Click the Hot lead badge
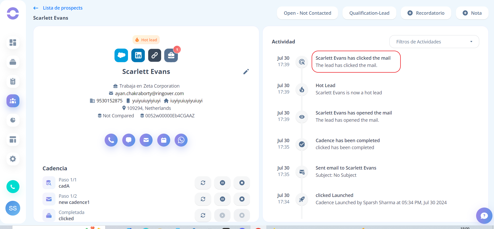Image resolution: width=494 pixels, height=229 pixels. pos(146,40)
